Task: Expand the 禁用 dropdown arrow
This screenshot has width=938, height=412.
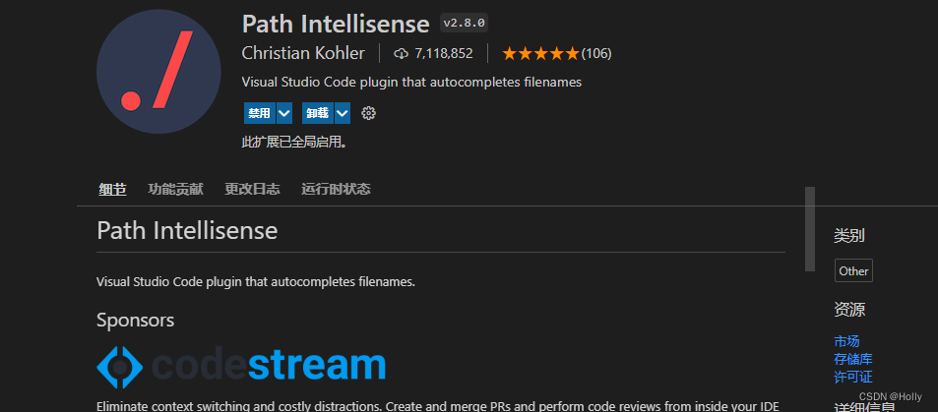Action: 284,113
